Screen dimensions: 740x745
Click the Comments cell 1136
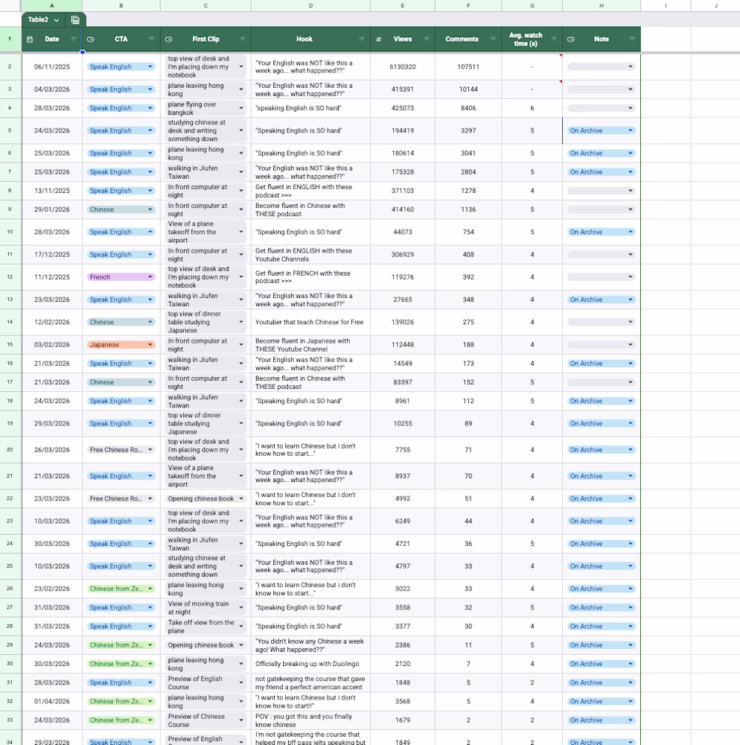tap(468, 209)
